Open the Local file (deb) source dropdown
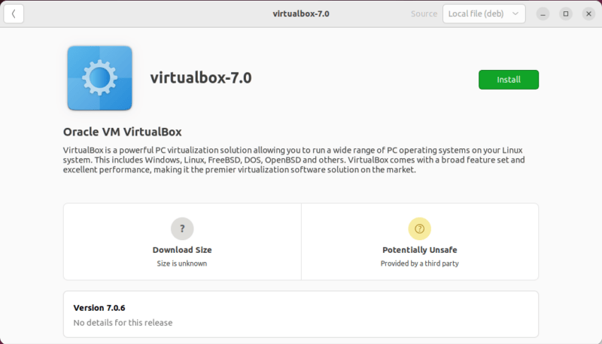The height and width of the screenshot is (344, 602). pos(484,14)
